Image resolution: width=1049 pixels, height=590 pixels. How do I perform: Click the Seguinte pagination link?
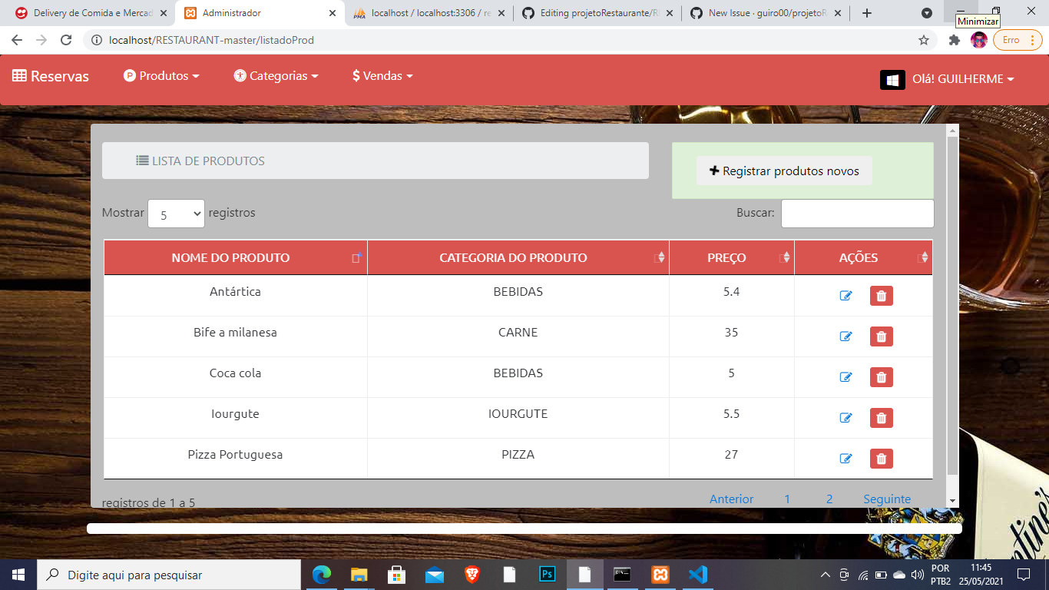[887, 499]
